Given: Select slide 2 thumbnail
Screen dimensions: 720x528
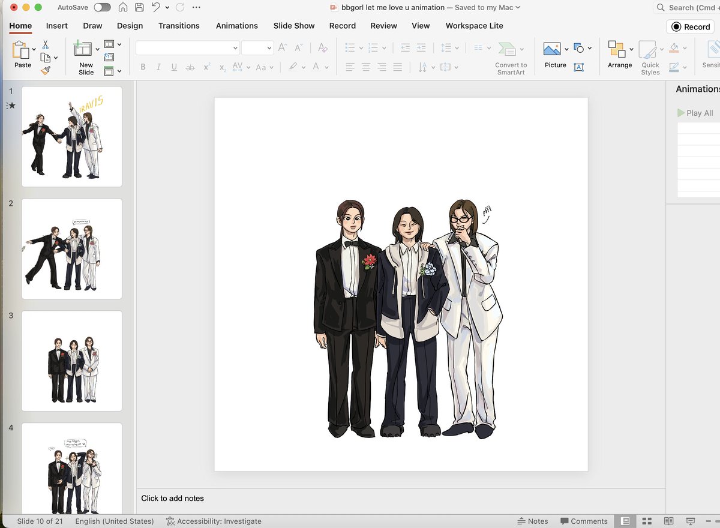Looking at the screenshot, I should [x=72, y=248].
